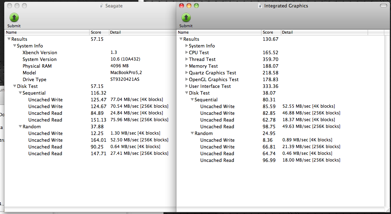The width and height of the screenshot is (391, 214).
Task: Expand the Quartz Graphics Test row
Action: (186, 73)
